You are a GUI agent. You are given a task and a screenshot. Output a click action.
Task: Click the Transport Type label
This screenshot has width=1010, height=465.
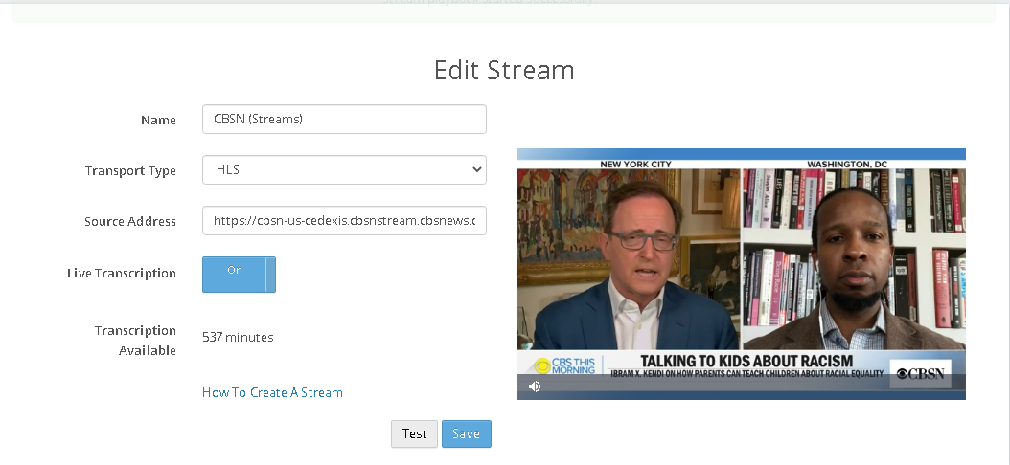(130, 170)
